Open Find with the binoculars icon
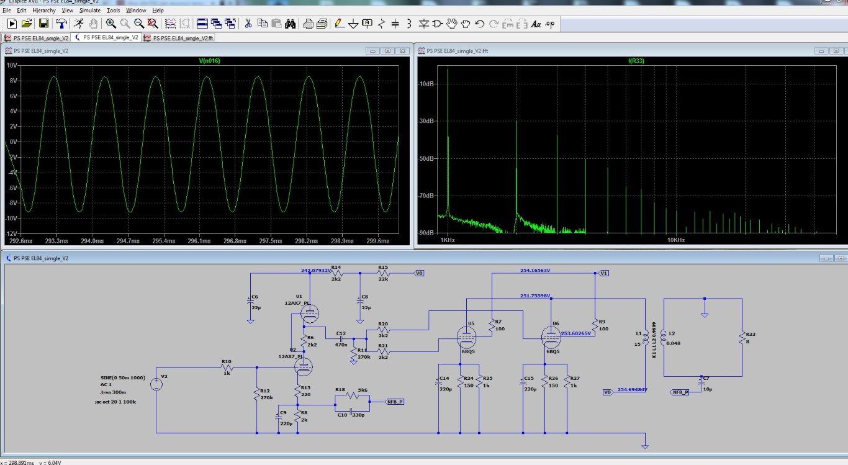This screenshot has height=465, width=848. (290, 24)
